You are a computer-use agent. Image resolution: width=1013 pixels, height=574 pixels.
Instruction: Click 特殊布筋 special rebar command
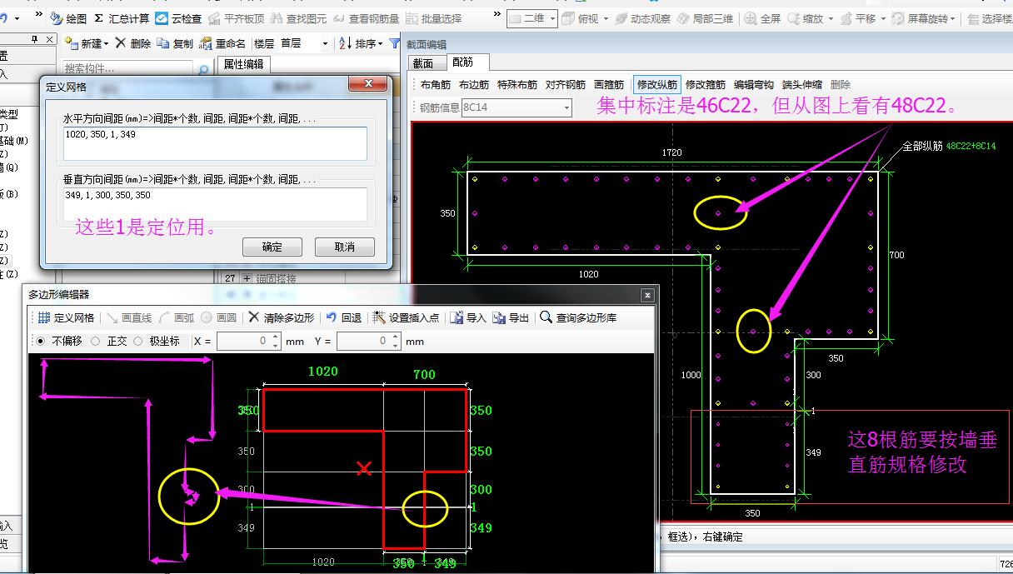tap(517, 85)
